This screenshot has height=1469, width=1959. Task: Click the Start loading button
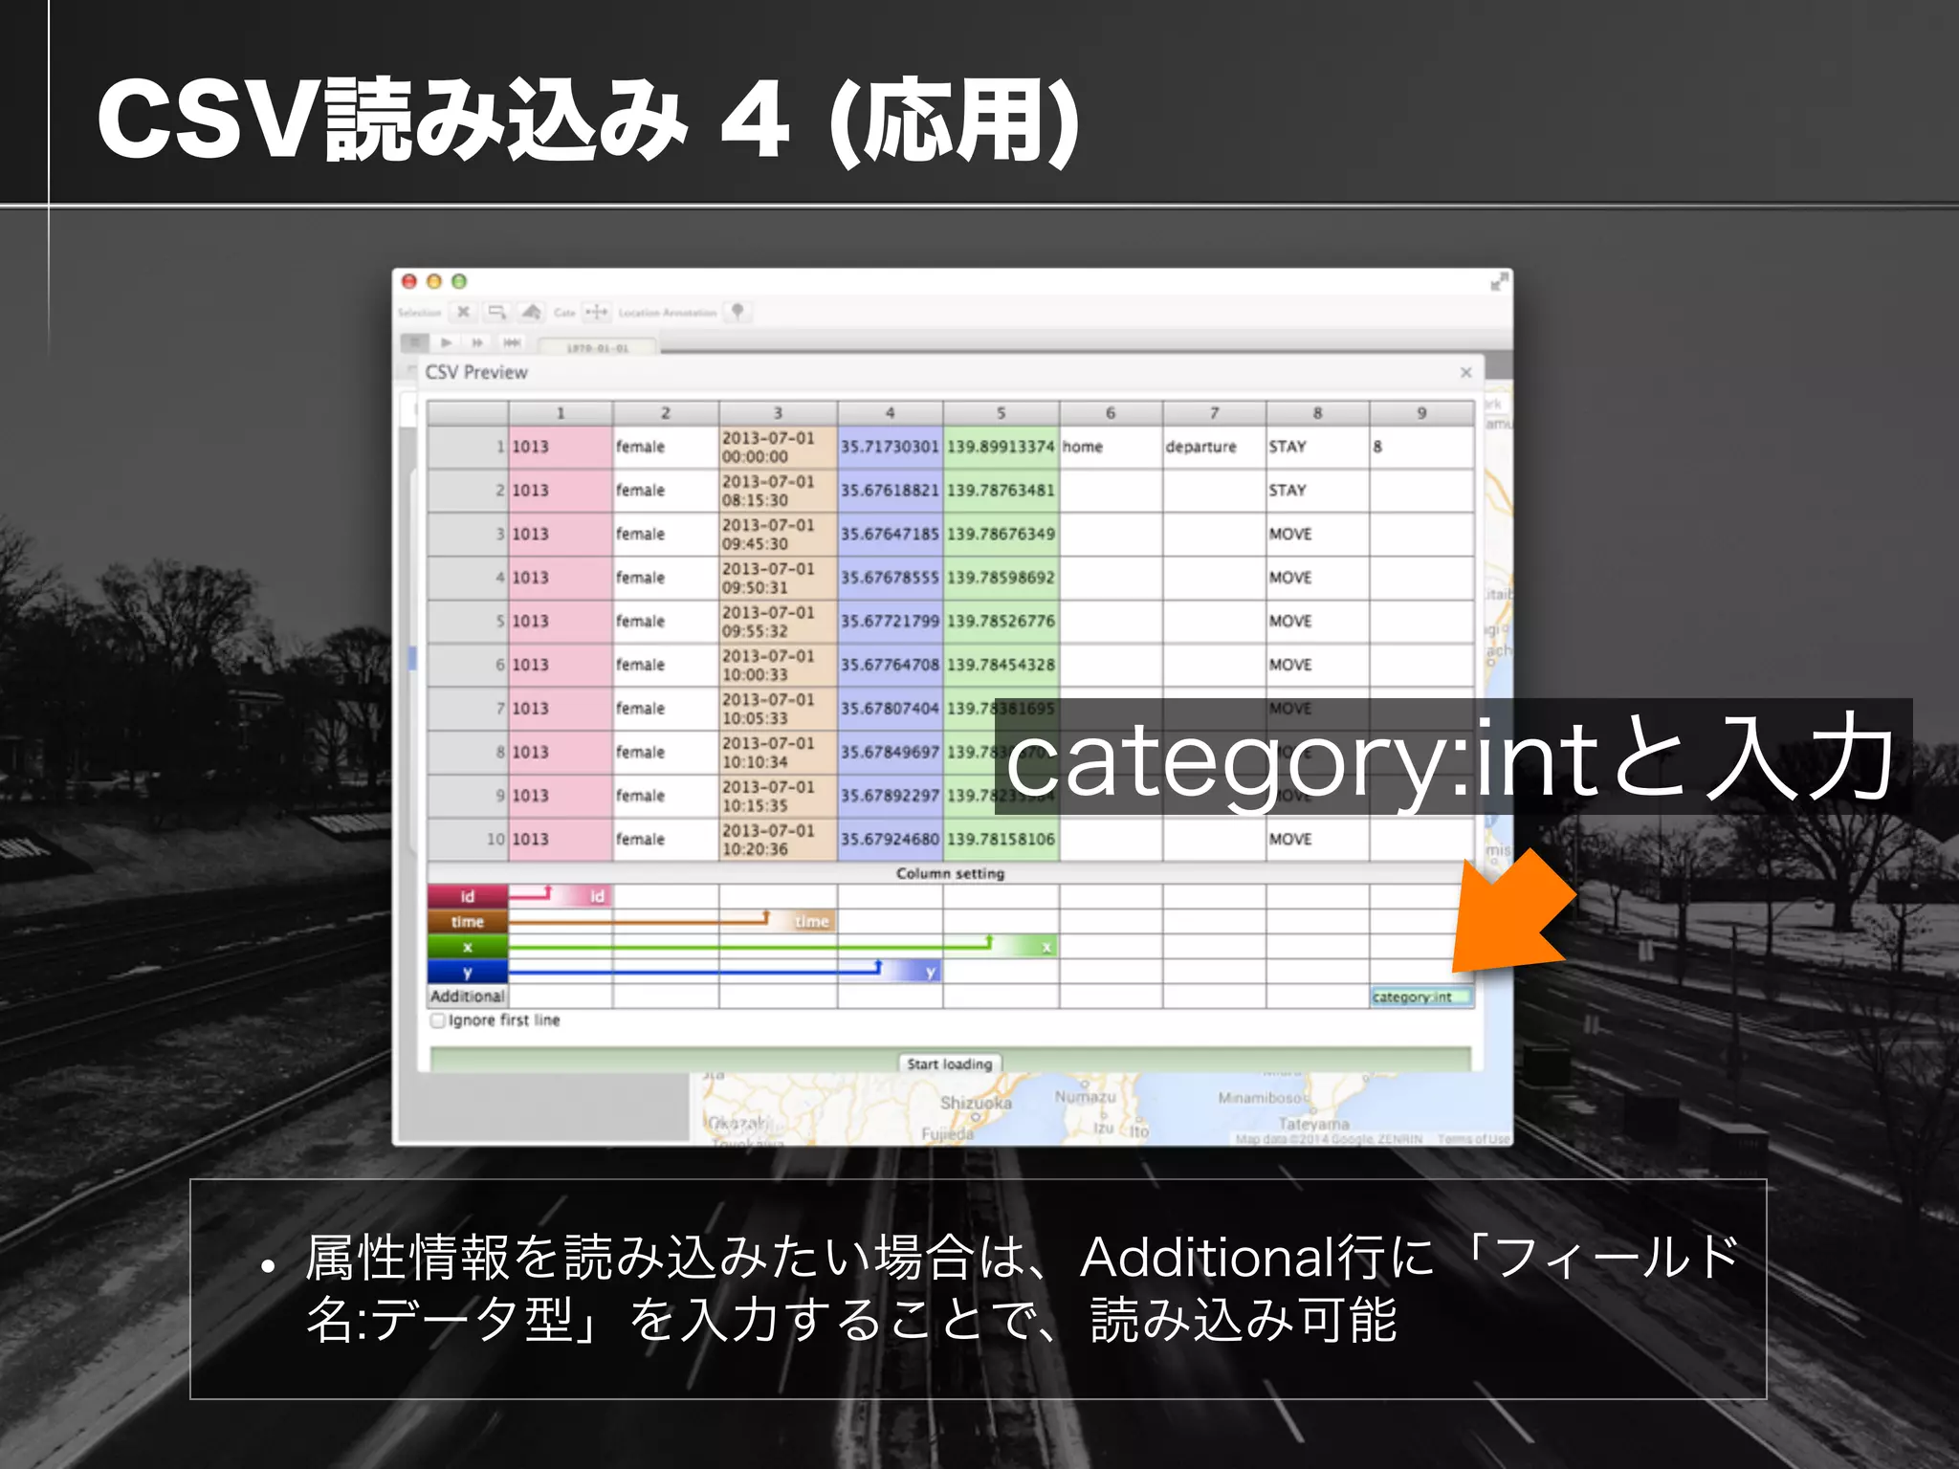pos(950,1063)
